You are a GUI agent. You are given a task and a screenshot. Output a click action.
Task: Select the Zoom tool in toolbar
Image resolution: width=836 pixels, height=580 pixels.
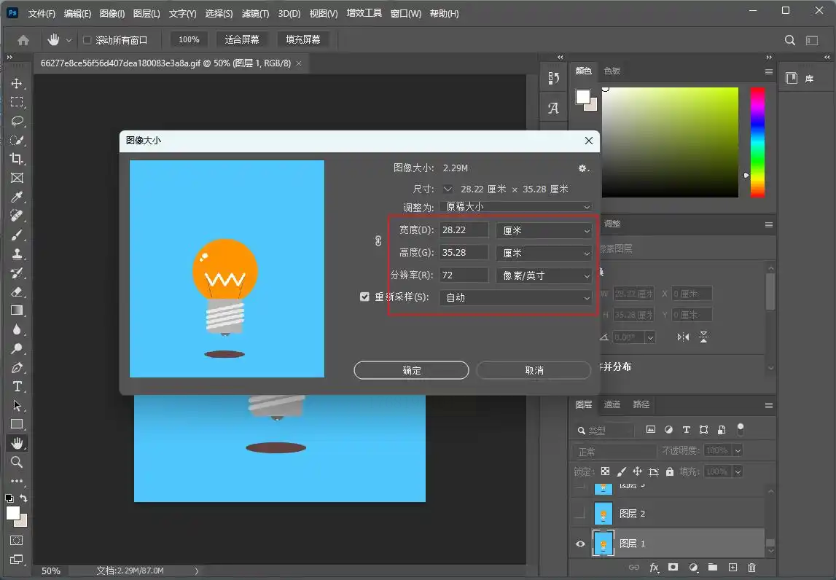(x=17, y=462)
